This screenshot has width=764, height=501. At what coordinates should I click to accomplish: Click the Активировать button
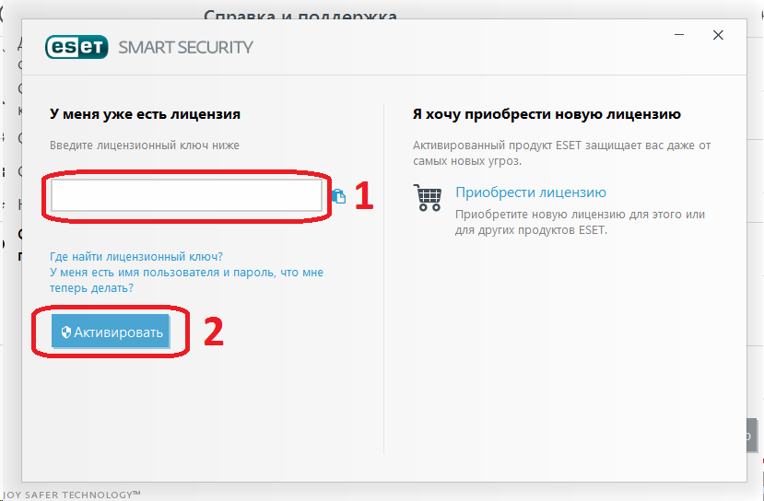coord(111,332)
